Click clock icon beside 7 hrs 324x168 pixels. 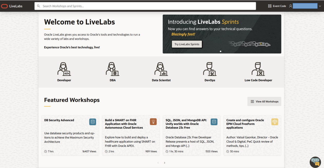pyautogui.click(x=46, y=152)
